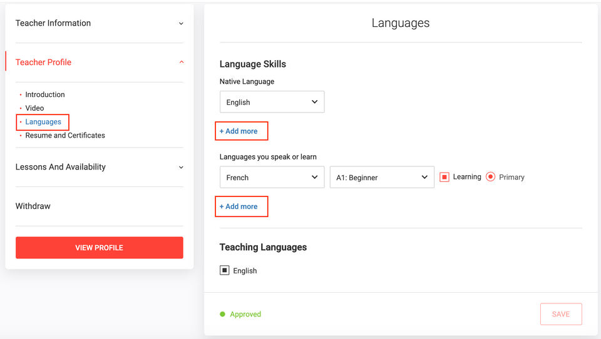601x339 pixels.
Task: Toggle the English teaching language checkbox
Action: pyautogui.click(x=225, y=271)
